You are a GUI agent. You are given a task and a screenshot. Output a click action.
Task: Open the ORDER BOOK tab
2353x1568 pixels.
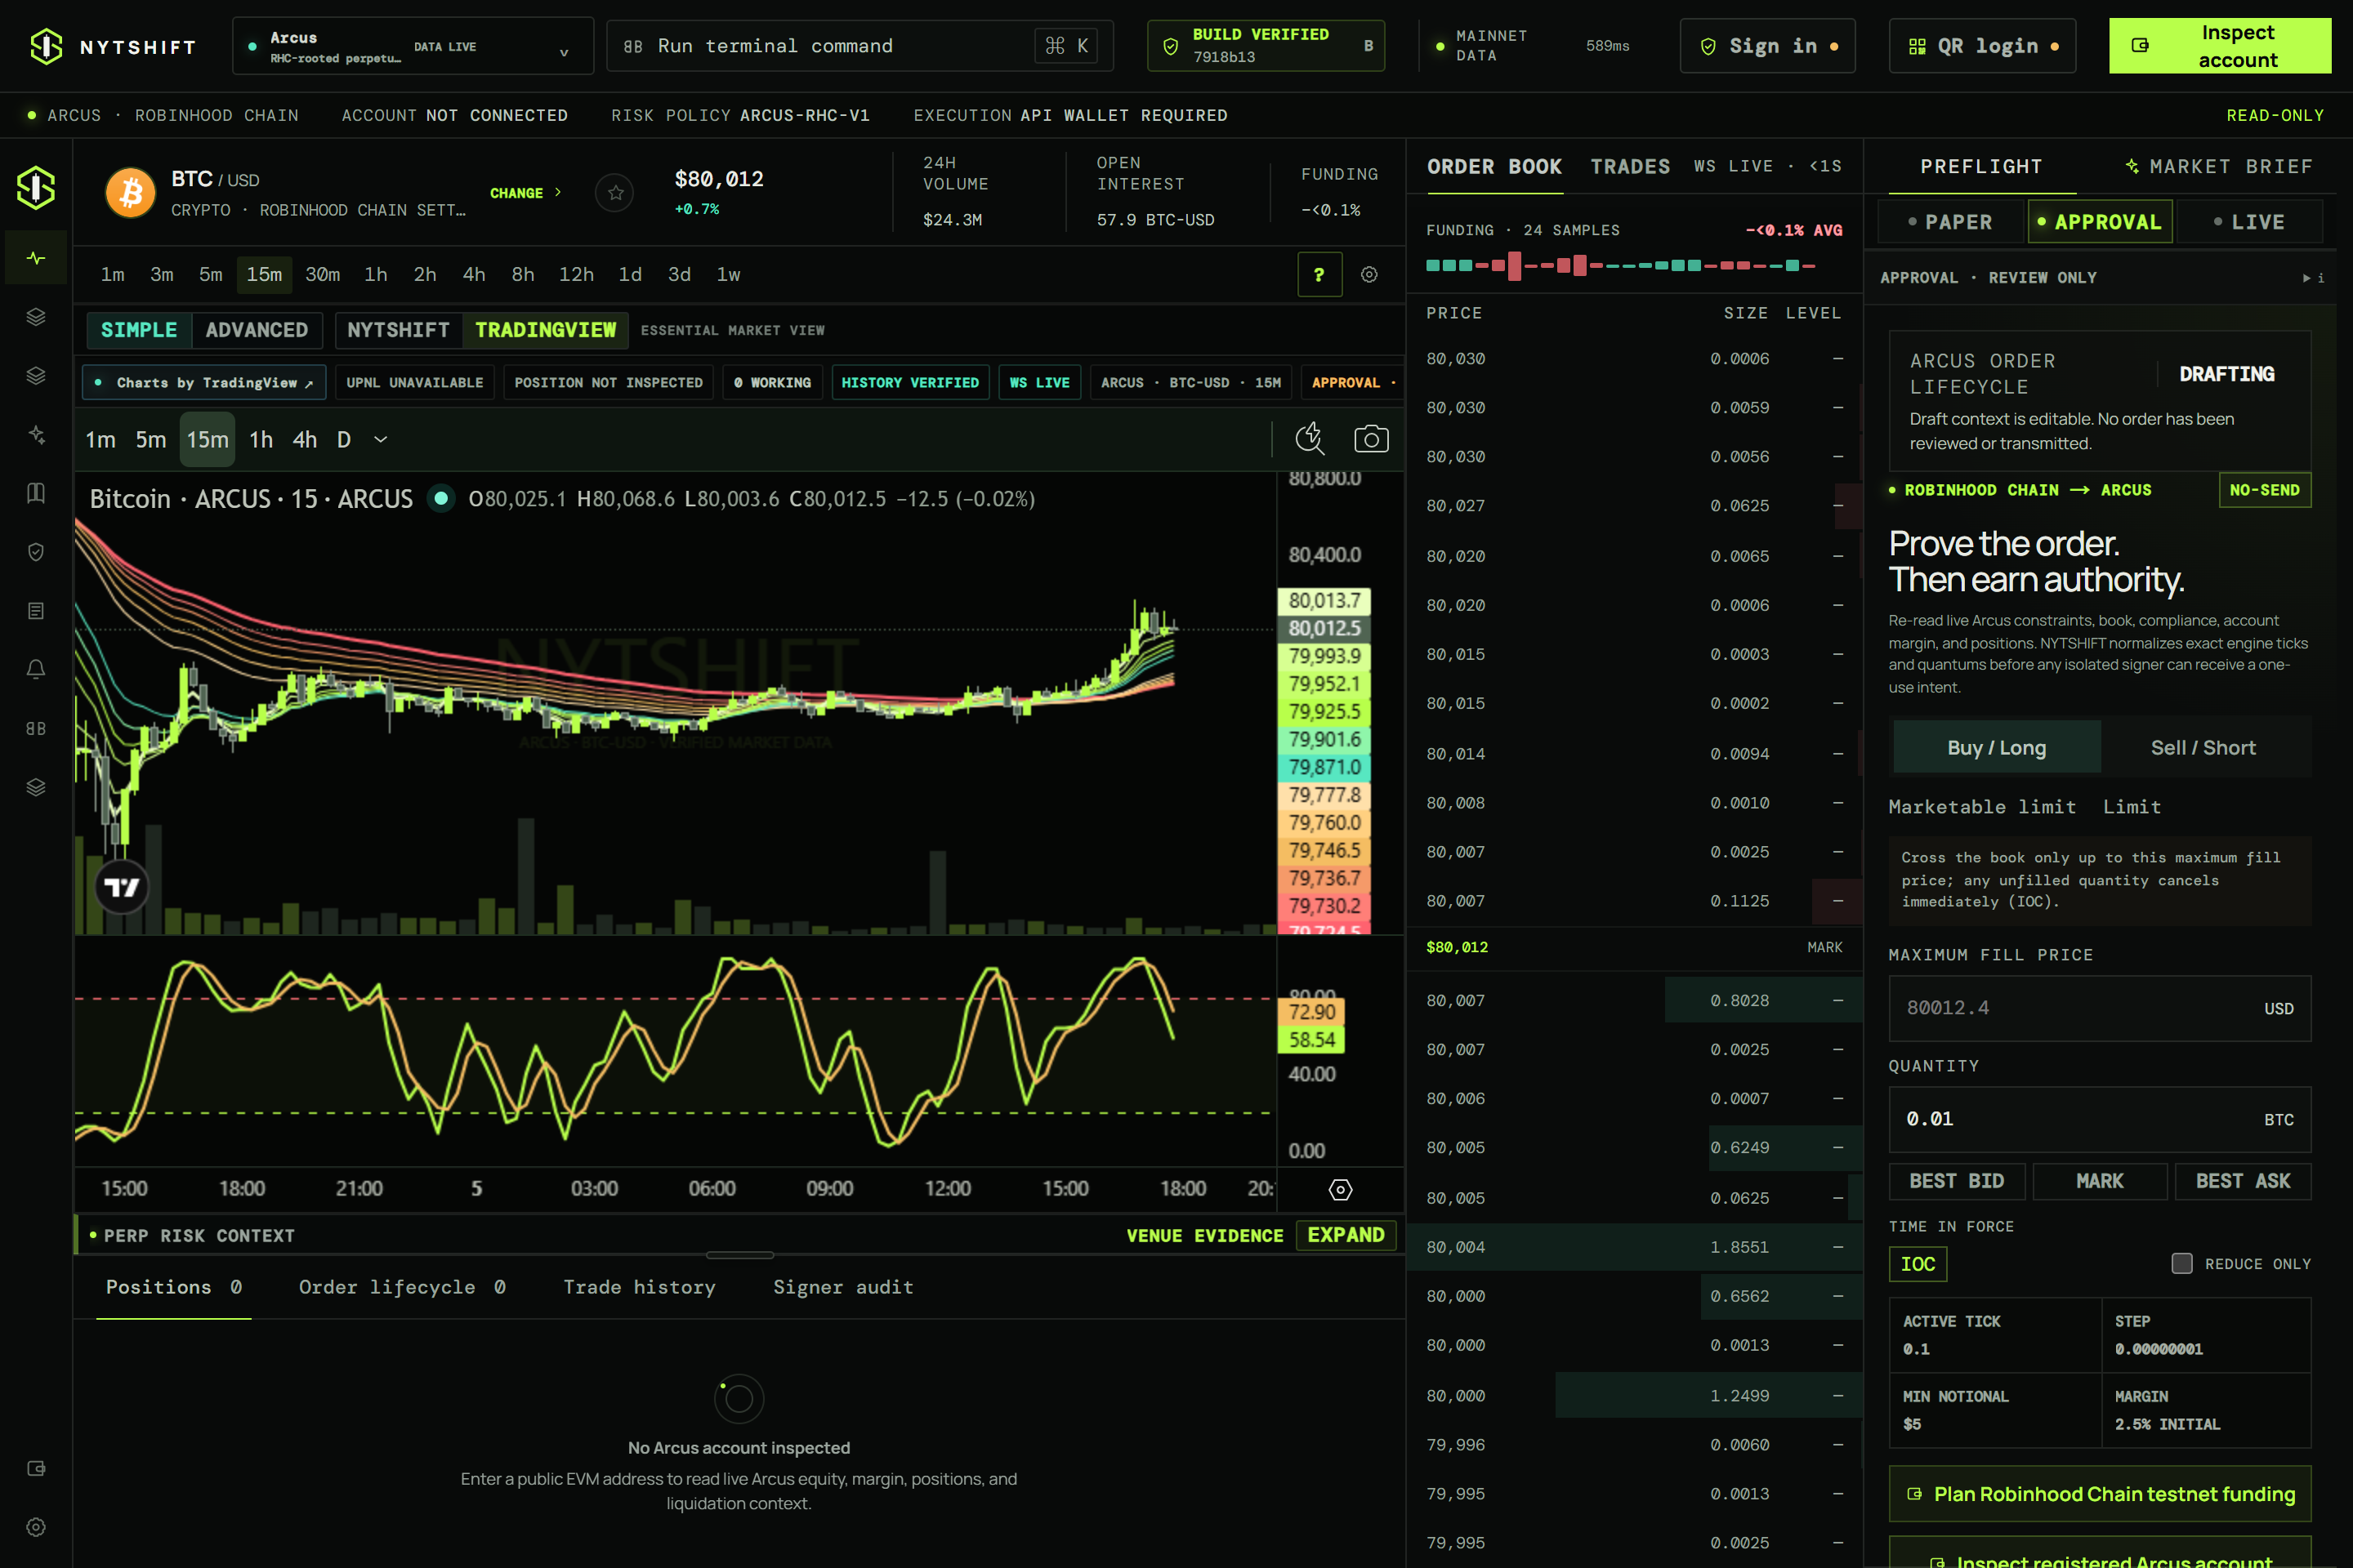click(x=1494, y=166)
